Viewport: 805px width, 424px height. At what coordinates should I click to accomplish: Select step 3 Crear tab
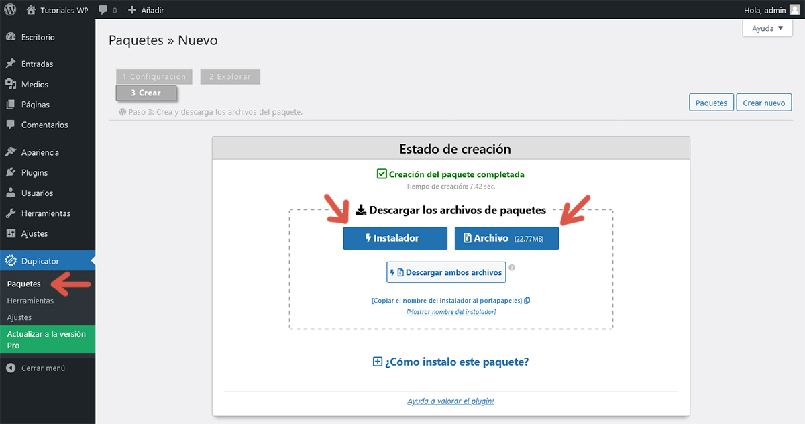(146, 93)
